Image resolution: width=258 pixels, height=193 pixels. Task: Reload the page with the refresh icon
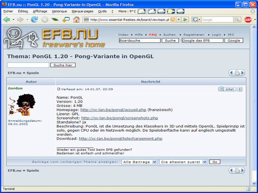(x=34, y=20)
